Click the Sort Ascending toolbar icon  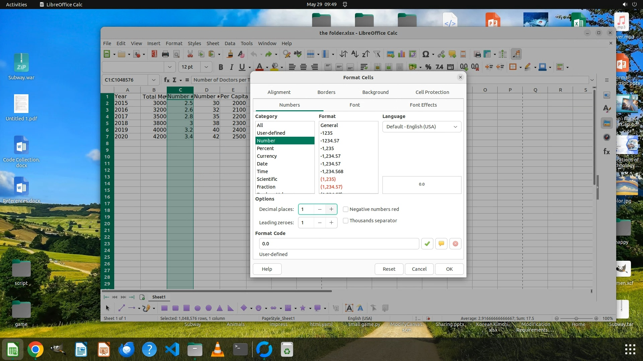[355, 54]
